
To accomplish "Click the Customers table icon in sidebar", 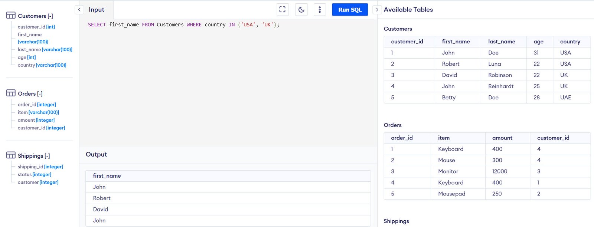I will pyautogui.click(x=11, y=16).
